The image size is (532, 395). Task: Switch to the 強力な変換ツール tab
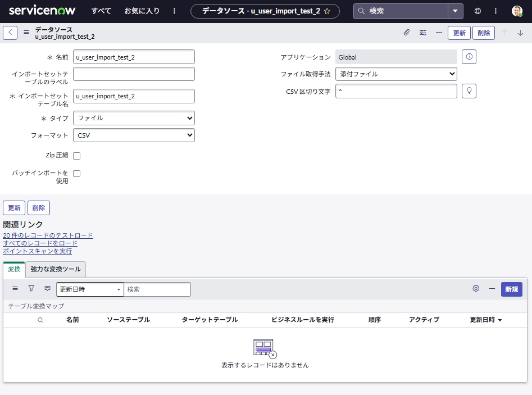(x=56, y=269)
